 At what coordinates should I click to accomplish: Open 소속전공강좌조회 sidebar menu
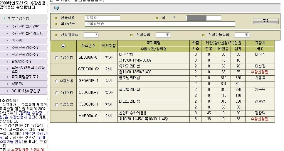point(25,47)
